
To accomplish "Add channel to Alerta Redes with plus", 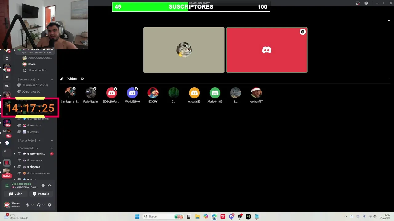I will click(x=52, y=140).
